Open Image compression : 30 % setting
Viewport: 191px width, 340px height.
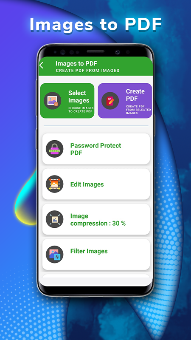tap(96, 219)
